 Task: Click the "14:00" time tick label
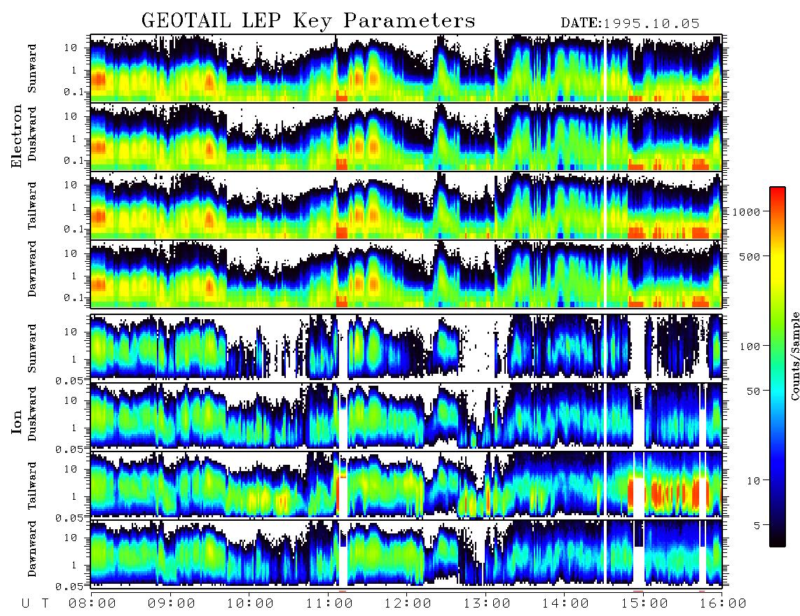(x=565, y=603)
